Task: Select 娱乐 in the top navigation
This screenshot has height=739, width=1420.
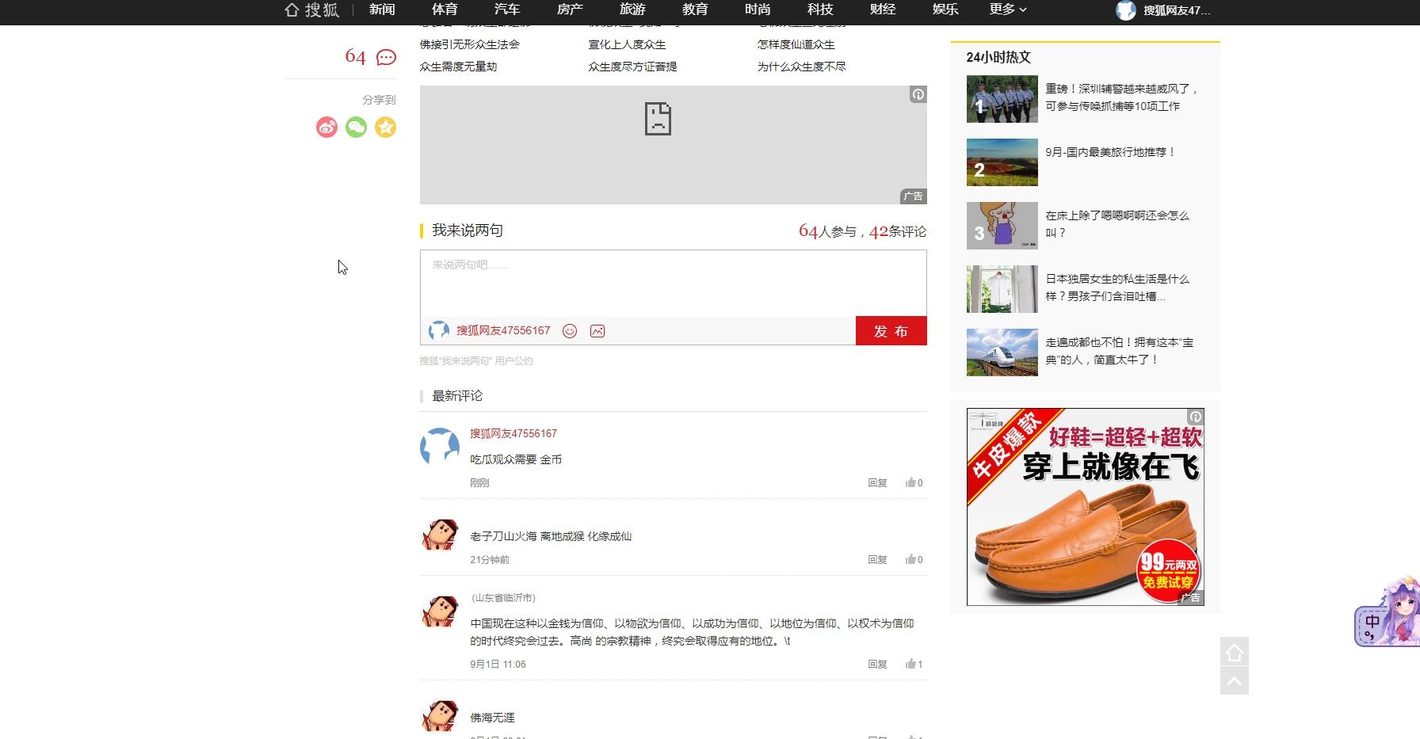Action: [x=945, y=10]
